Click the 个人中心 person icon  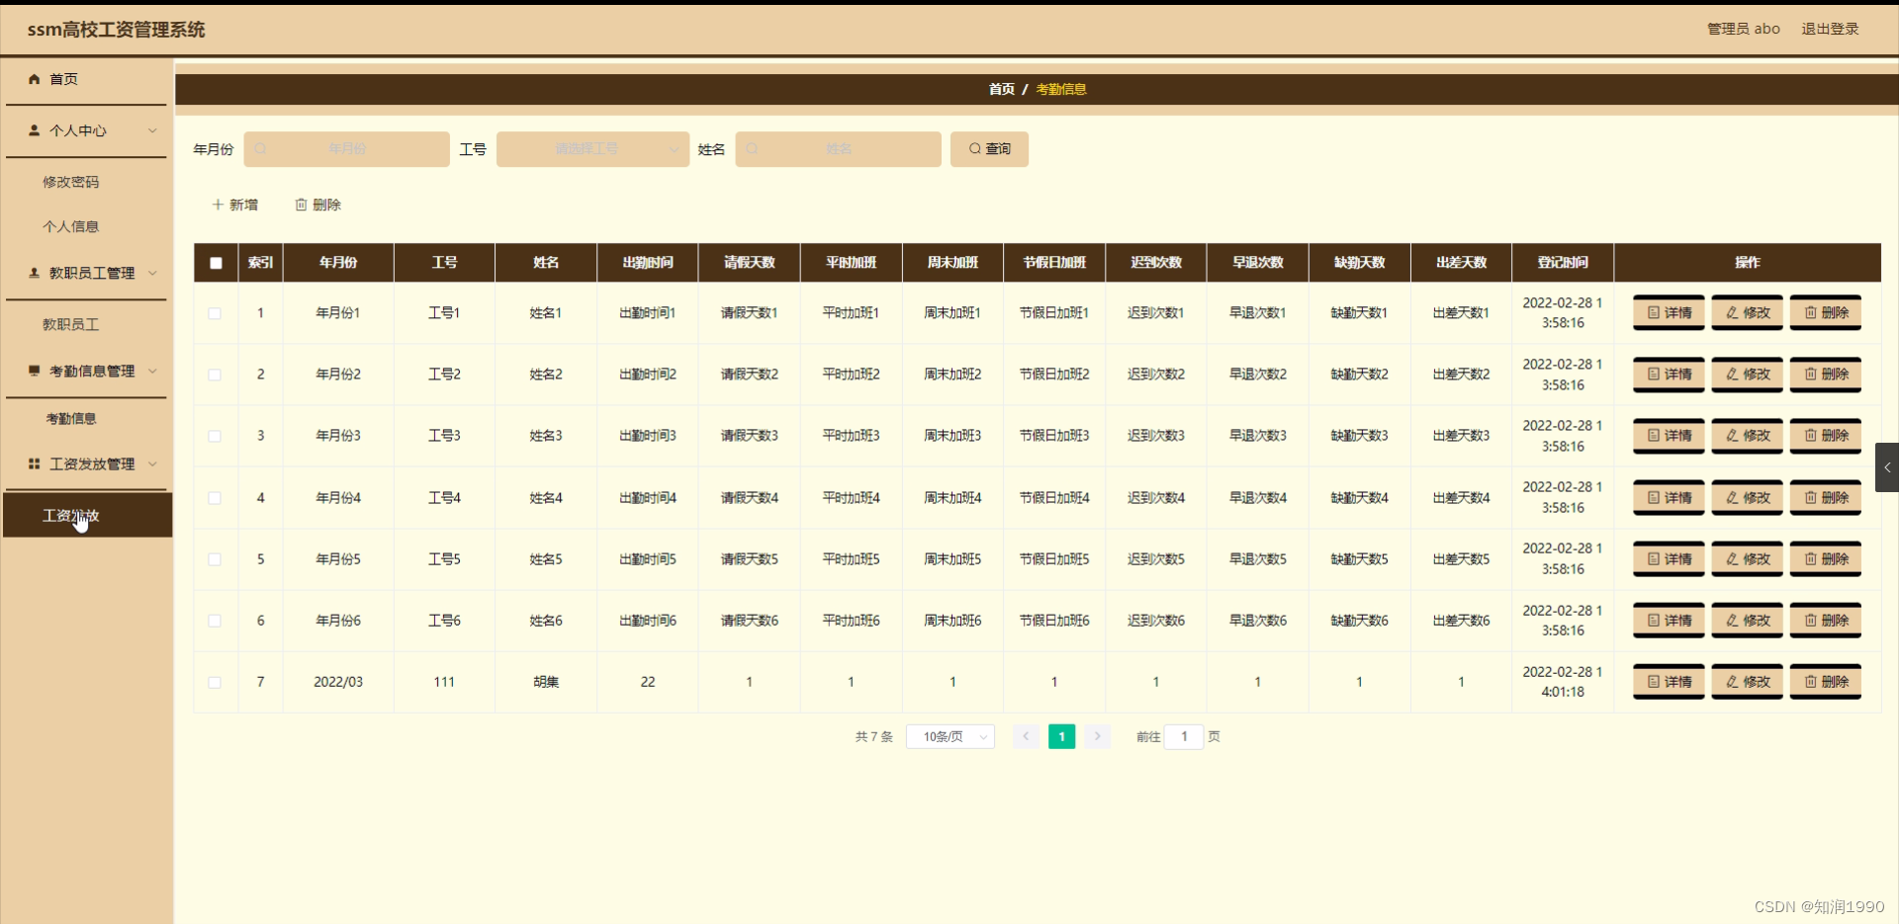35,130
